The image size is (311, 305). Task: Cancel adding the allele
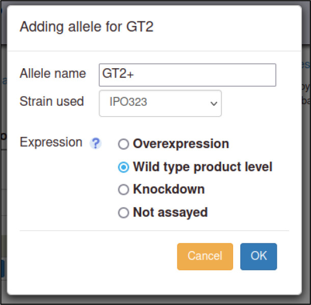pyautogui.click(x=205, y=257)
